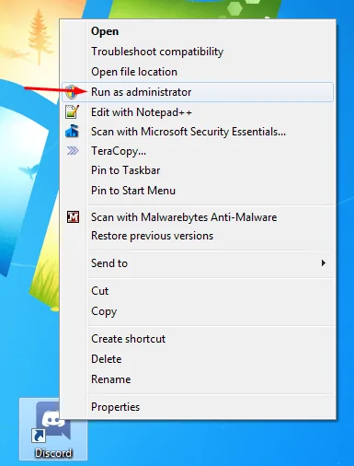
Task: Choose Pin to Start Menu
Action: (x=198, y=191)
